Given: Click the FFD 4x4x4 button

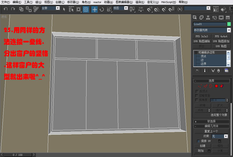Looking at the screenshot, I should (x=221, y=36).
